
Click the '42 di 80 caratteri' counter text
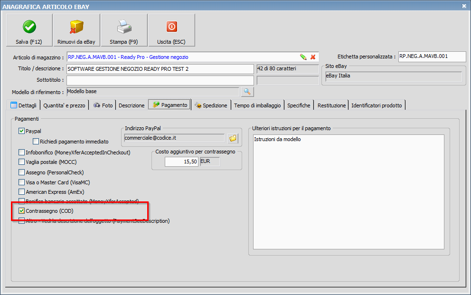tap(277, 68)
